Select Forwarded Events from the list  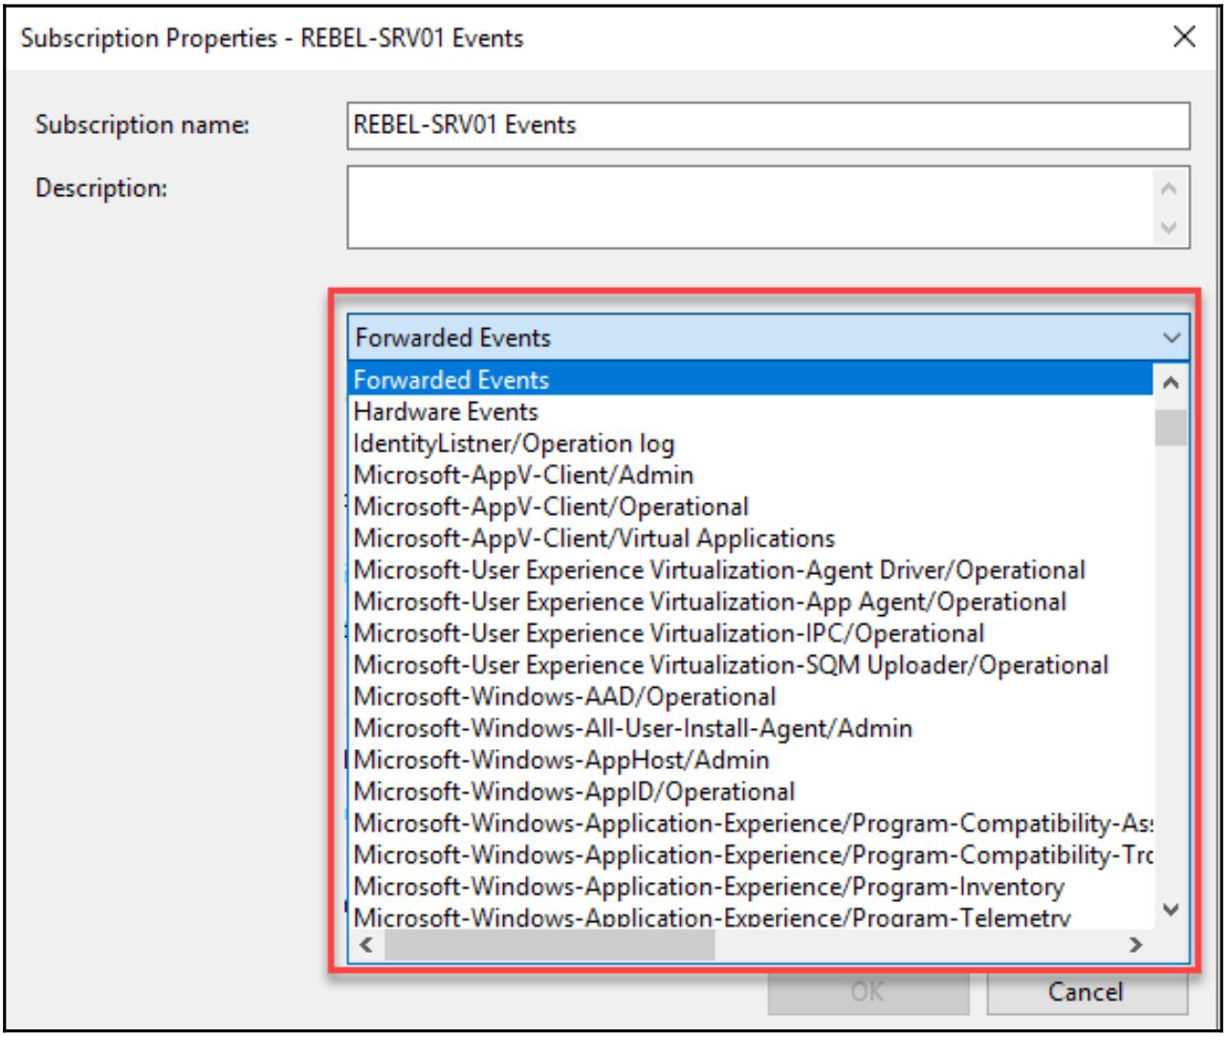click(x=451, y=380)
